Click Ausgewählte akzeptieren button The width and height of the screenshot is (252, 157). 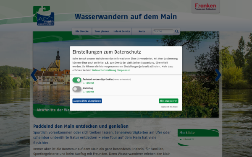(x=87, y=101)
